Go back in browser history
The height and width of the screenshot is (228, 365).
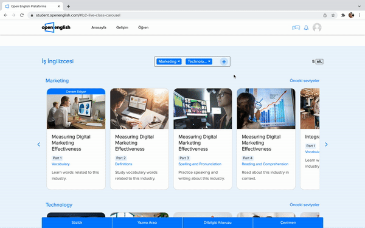(5, 15)
